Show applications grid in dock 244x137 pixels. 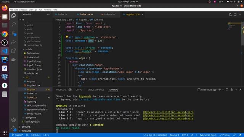[x=5, y=133]
